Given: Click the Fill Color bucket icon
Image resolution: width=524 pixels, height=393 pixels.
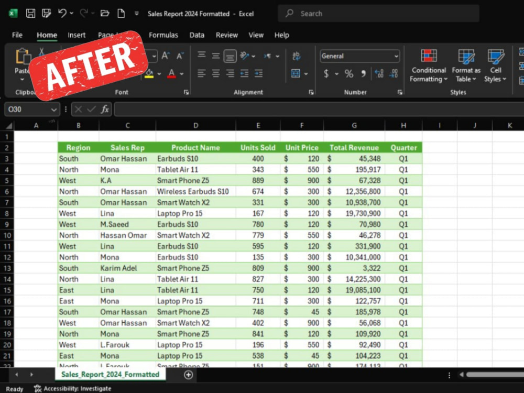Looking at the screenshot, I should point(149,73).
